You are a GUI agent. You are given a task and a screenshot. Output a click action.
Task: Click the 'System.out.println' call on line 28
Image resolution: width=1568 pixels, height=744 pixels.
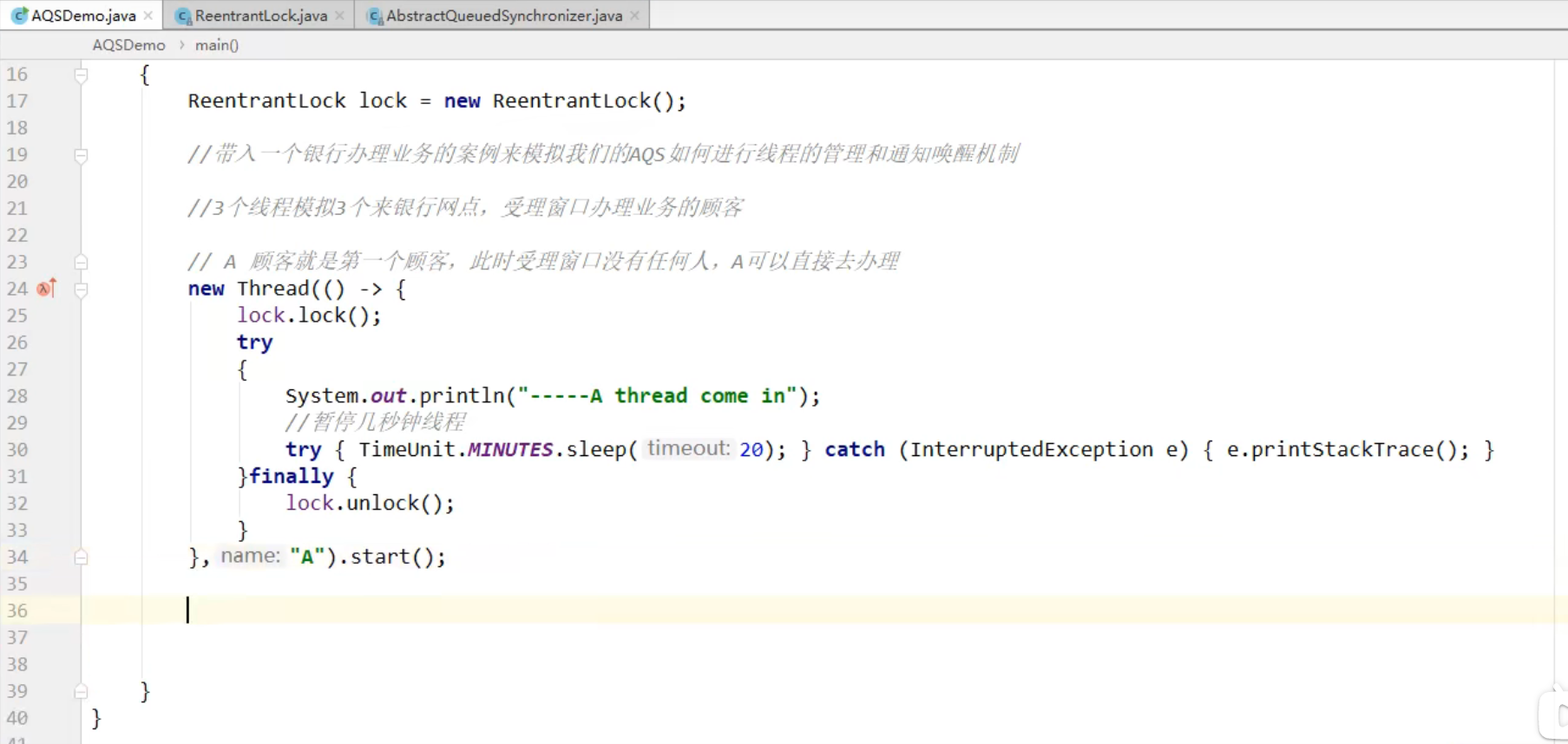click(x=396, y=396)
